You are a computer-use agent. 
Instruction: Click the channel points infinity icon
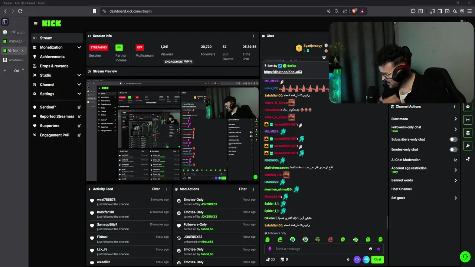point(271,260)
